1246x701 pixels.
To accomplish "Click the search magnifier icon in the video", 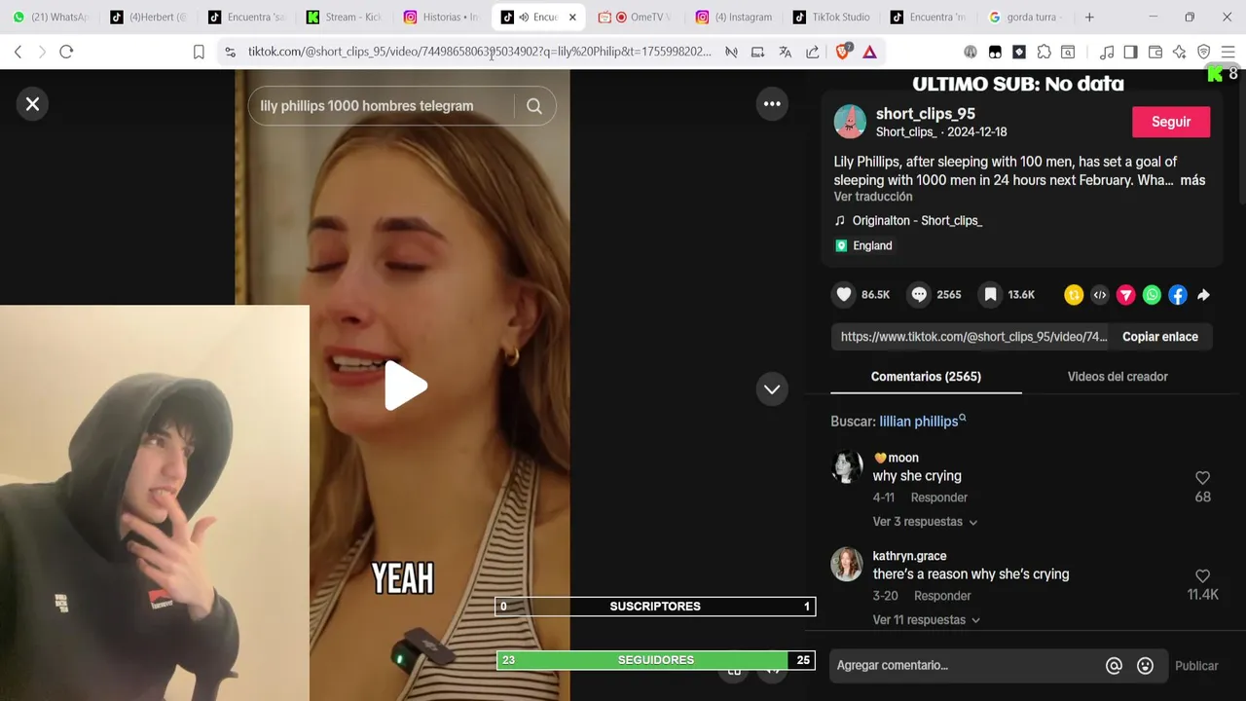I will [534, 106].
